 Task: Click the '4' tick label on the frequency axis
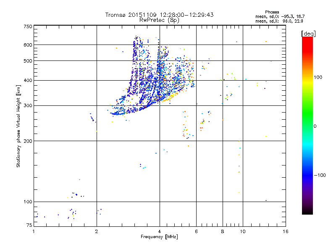point(160,231)
